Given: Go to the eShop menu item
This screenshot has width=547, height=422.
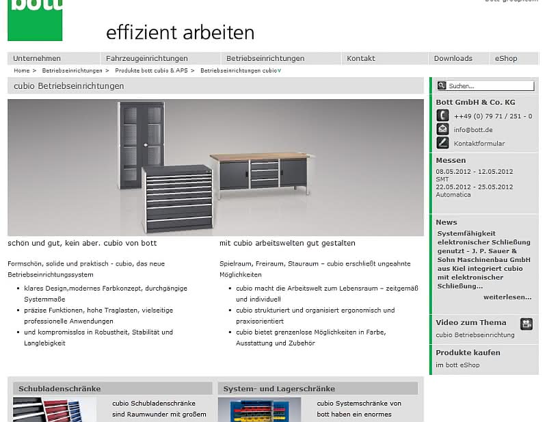Looking at the screenshot, I should tap(506, 58).
